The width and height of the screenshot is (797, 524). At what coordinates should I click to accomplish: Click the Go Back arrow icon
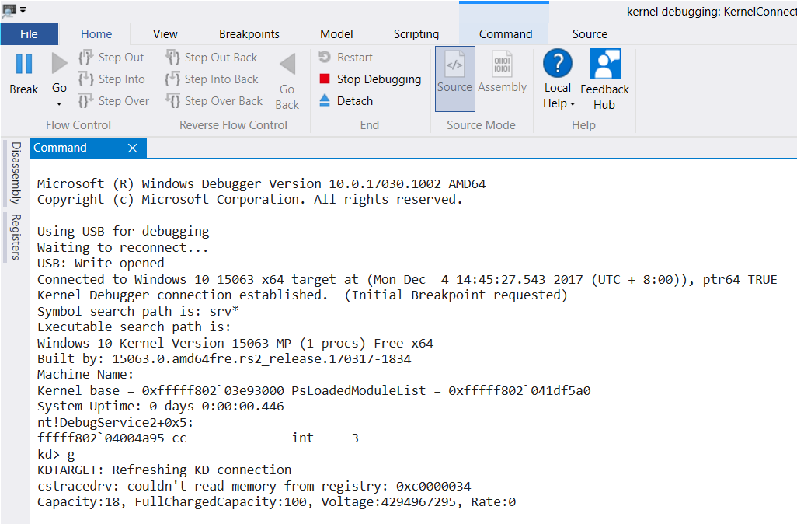pyautogui.click(x=287, y=64)
